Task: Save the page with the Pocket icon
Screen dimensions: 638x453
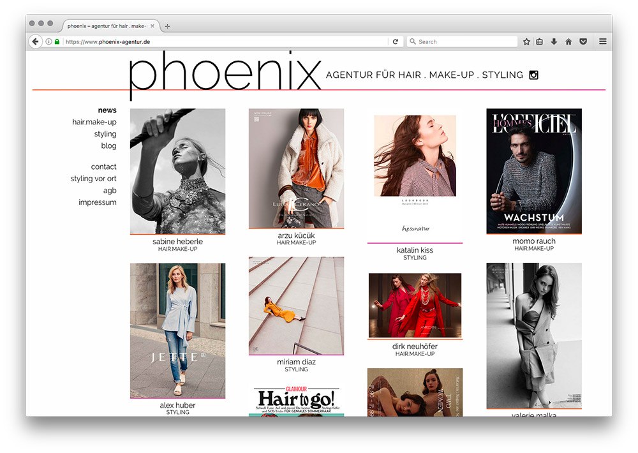Action: point(583,41)
